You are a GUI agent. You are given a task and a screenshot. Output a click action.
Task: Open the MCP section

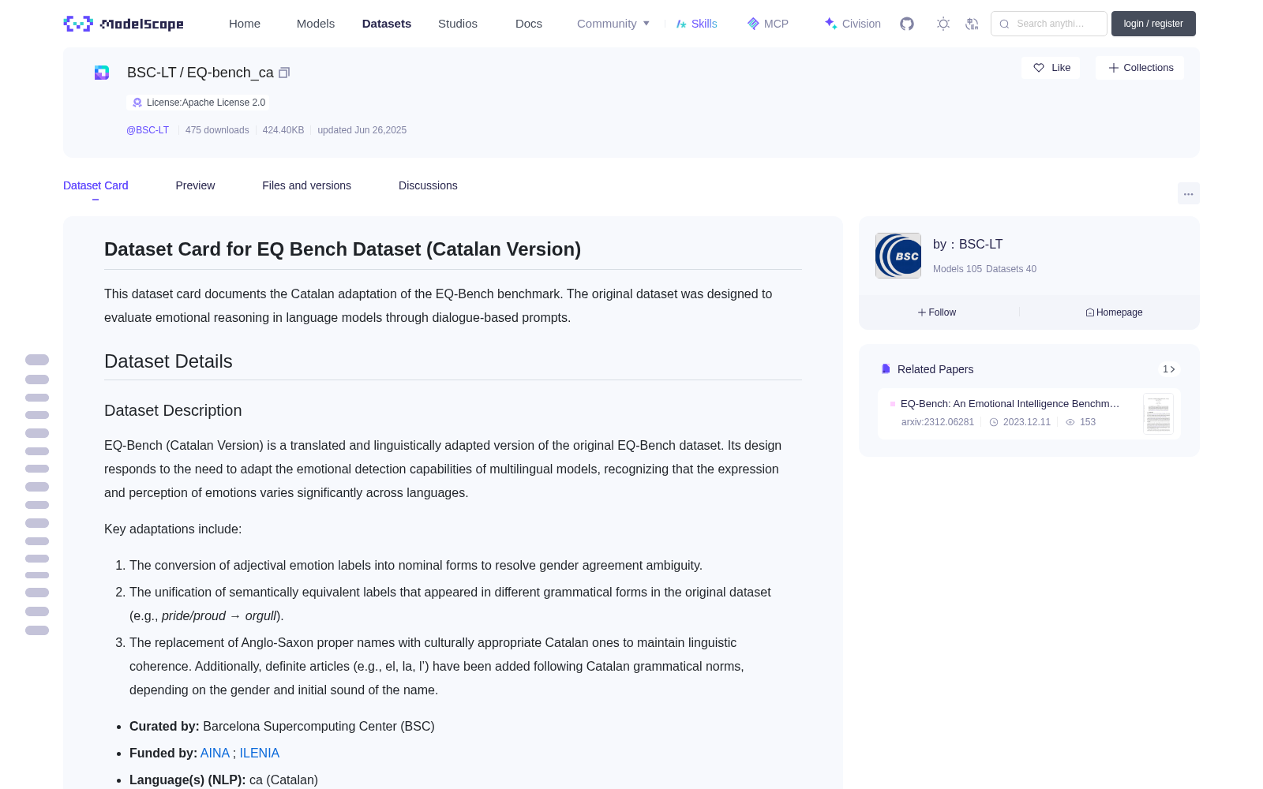(768, 24)
